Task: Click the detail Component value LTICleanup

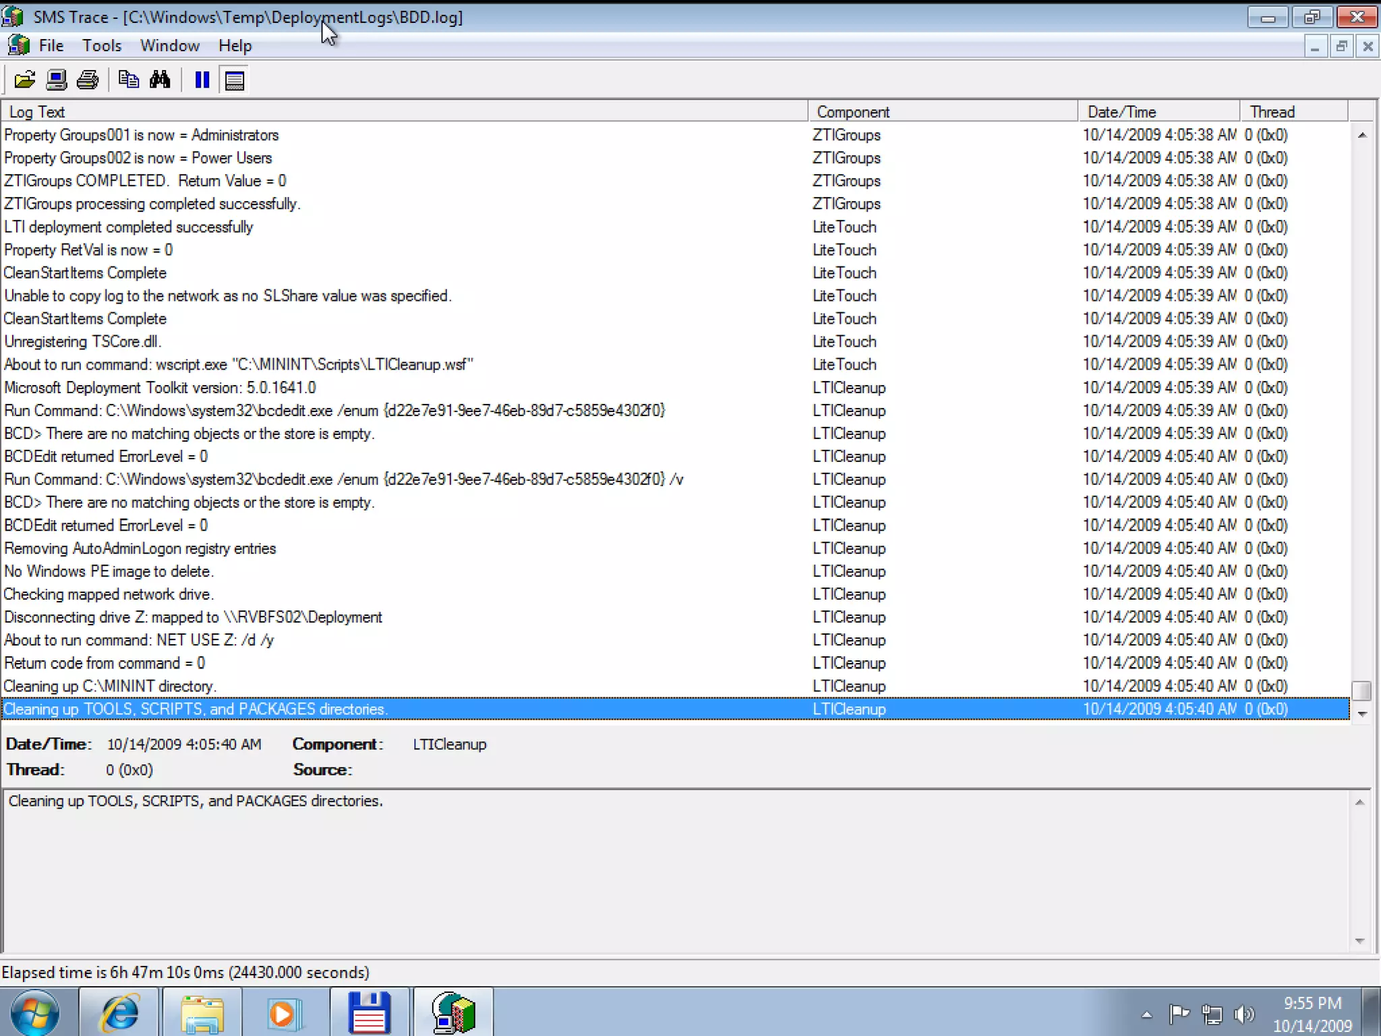Action: pyautogui.click(x=450, y=744)
